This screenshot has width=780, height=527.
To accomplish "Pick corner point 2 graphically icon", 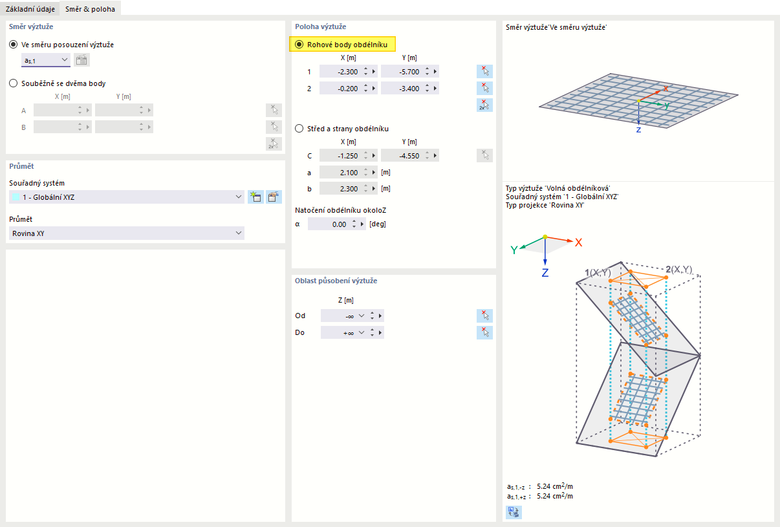I will click(485, 89).
